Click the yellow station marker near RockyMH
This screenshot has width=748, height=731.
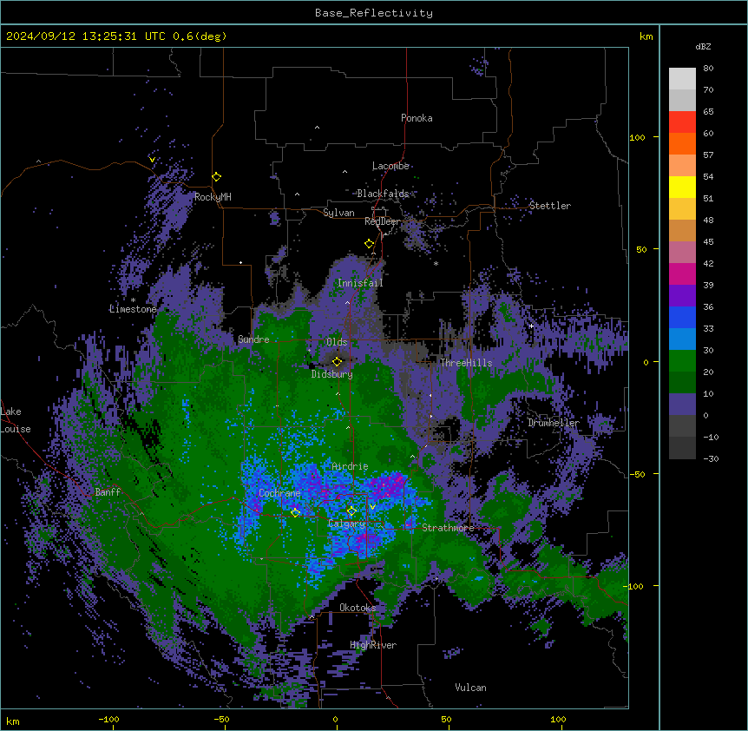(x=216, y=176)
